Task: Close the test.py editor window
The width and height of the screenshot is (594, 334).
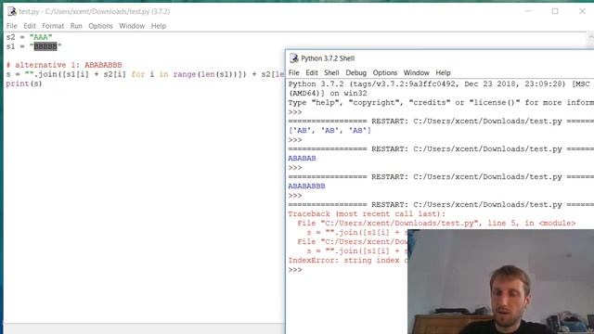Action: tap(582, 11)
